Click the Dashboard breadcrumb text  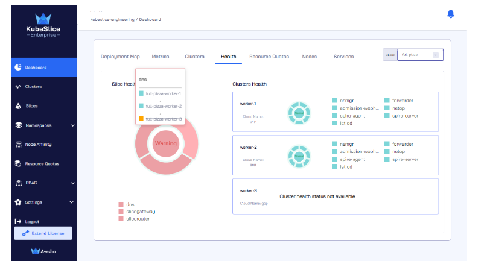150,19
